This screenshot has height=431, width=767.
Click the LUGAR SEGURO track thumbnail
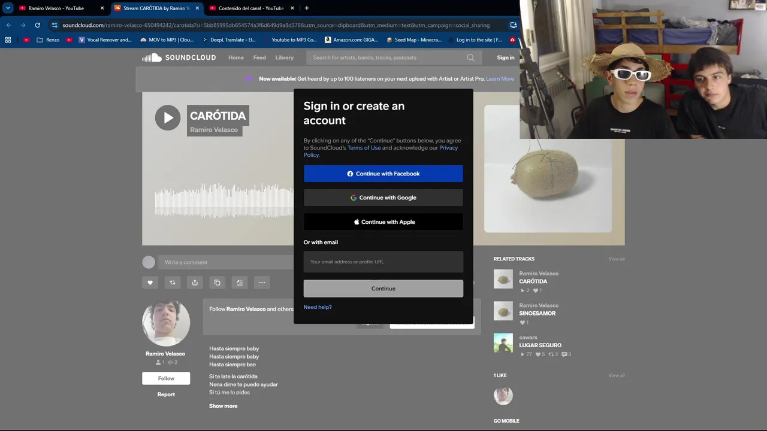(x=503, y=343)
